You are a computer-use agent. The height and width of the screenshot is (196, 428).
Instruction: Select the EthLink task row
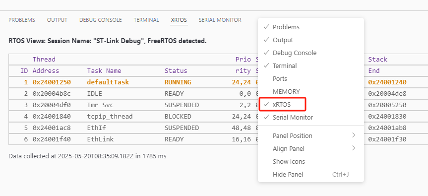[133, 139]
